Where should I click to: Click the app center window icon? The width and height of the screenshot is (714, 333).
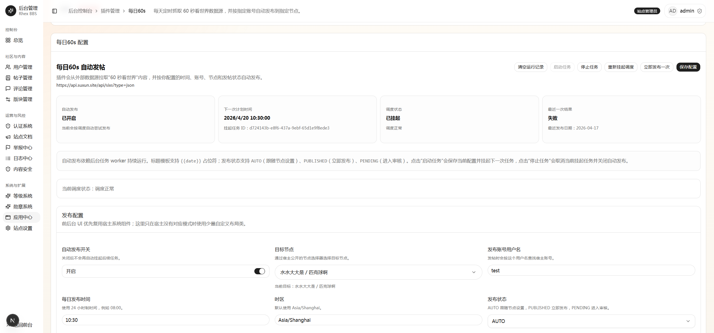click(x=8, y=217)
